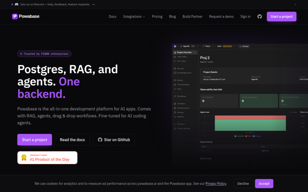Click the Storage icon in dashboard preview
This screenshot has height=192, width=308.
click(x=175, y=112)
